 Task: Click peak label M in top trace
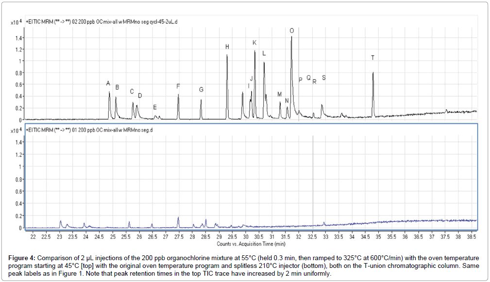(279, 94)
